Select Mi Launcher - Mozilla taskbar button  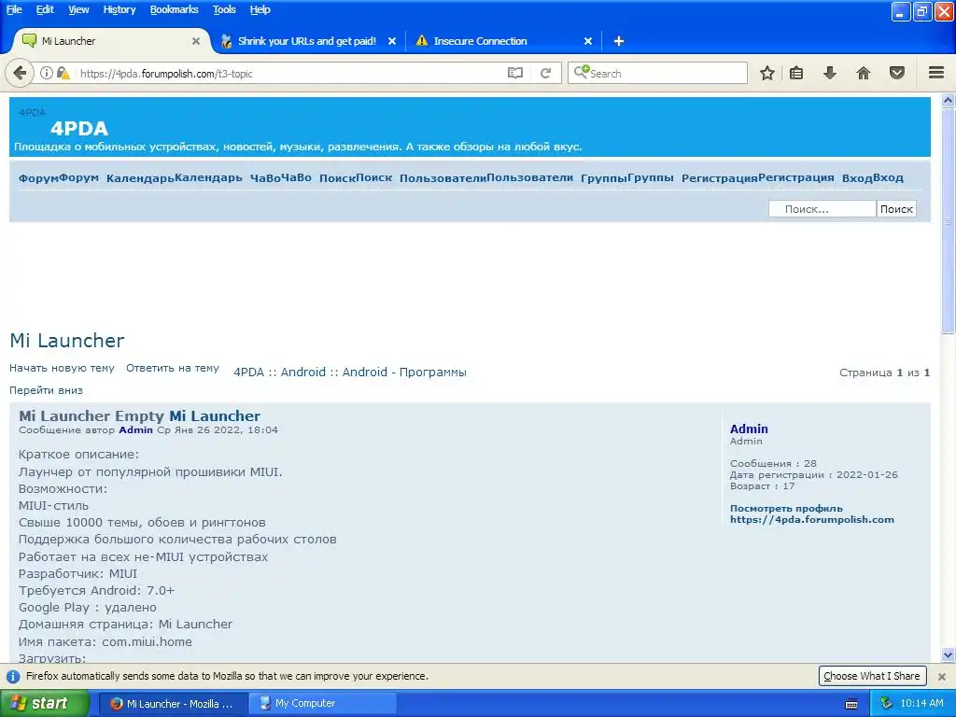click(x=173, y=704)
